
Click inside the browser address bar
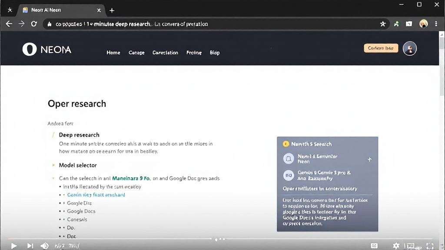(x=174, y=24)
